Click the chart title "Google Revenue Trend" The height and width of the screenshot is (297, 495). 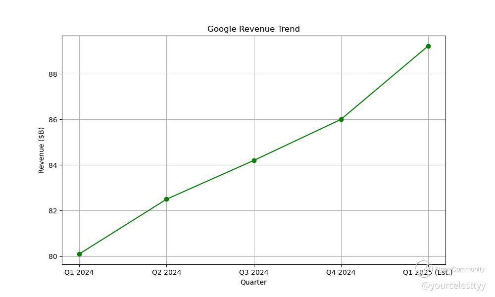point(253,29)
